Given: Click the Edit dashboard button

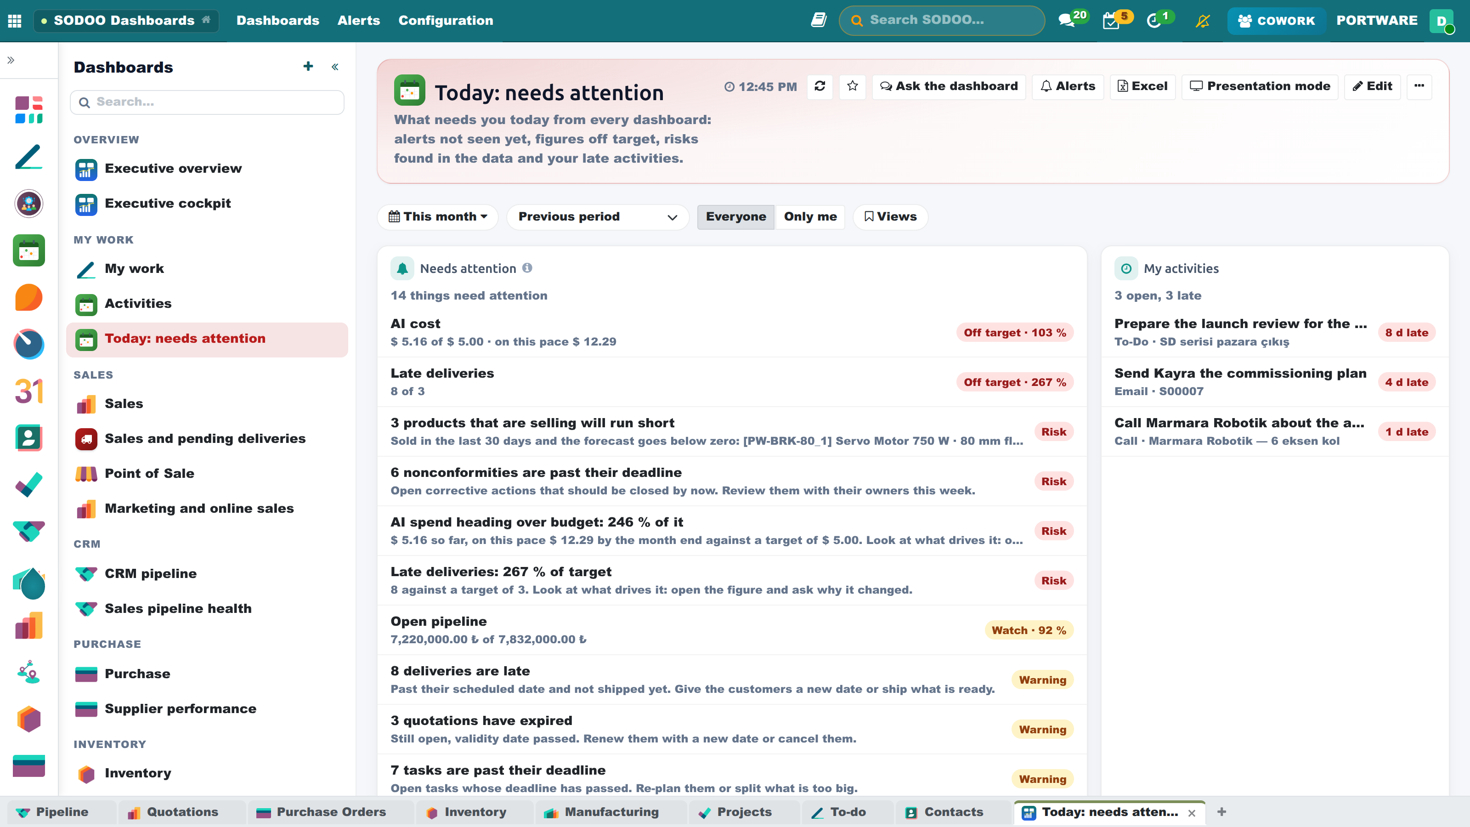Looking at the screenshot, I should [x=1372, y=86].
